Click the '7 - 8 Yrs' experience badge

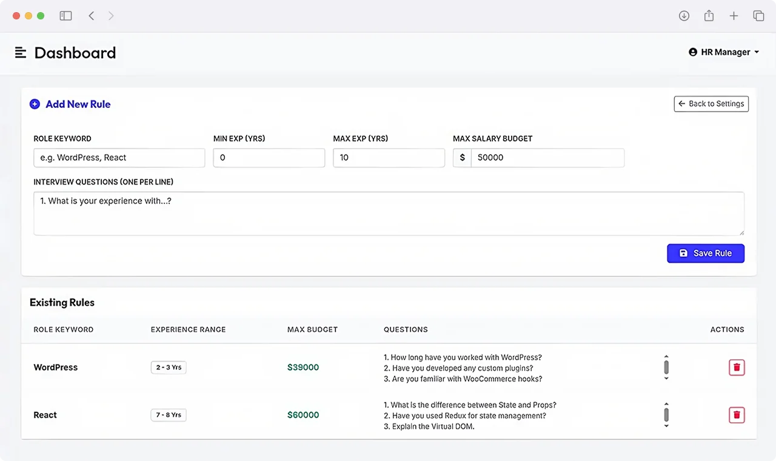[x=169, y=415]
